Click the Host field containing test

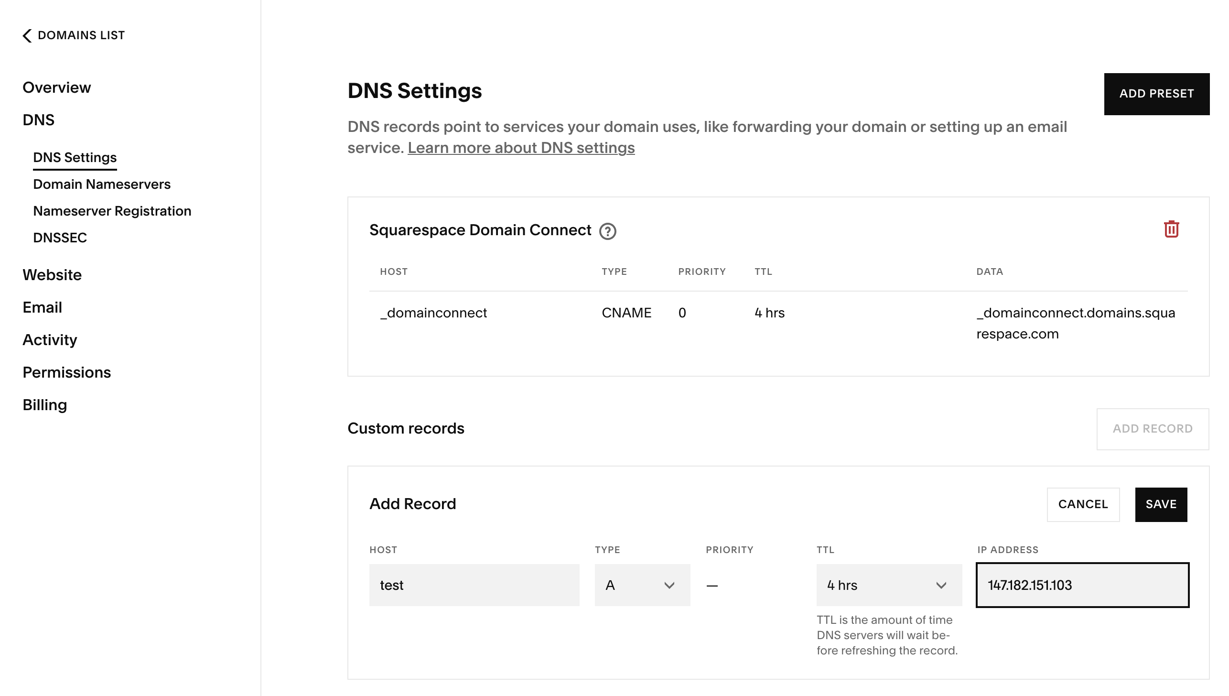[x=474, y=585]
